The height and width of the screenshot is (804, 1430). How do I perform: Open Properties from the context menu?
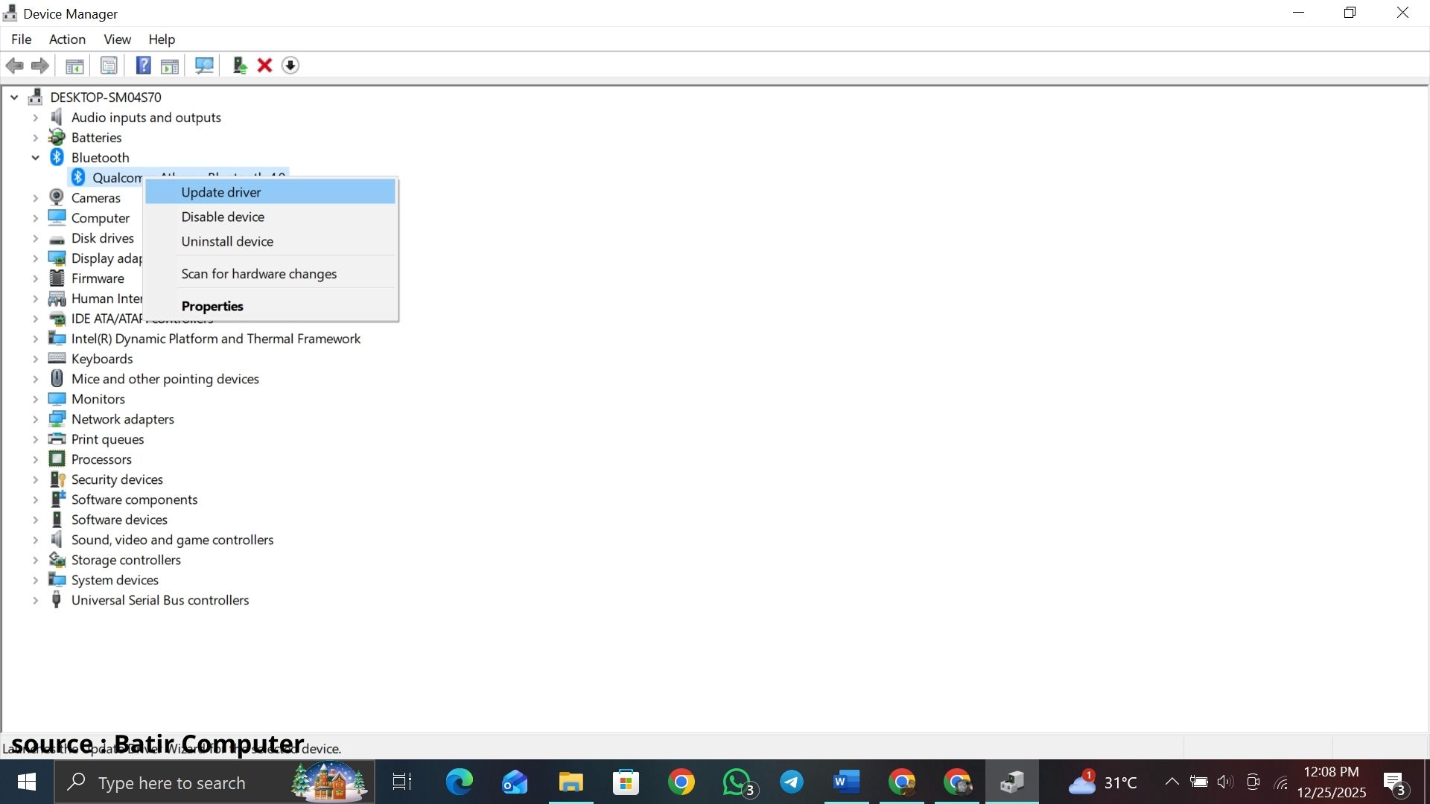pos(270,306)
